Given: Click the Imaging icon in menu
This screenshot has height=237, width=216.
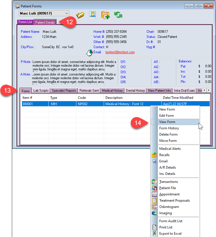Looking at the screenshot, I should 154,213.
